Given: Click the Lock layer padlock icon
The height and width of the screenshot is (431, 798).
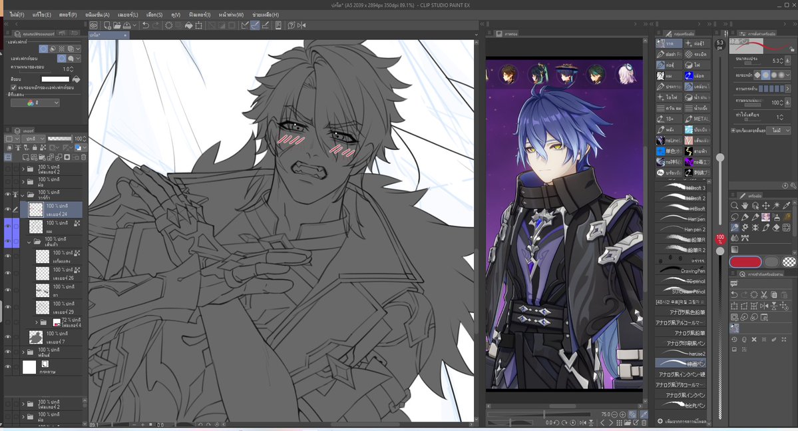Looking at the screenshot, I should [34, 148].
